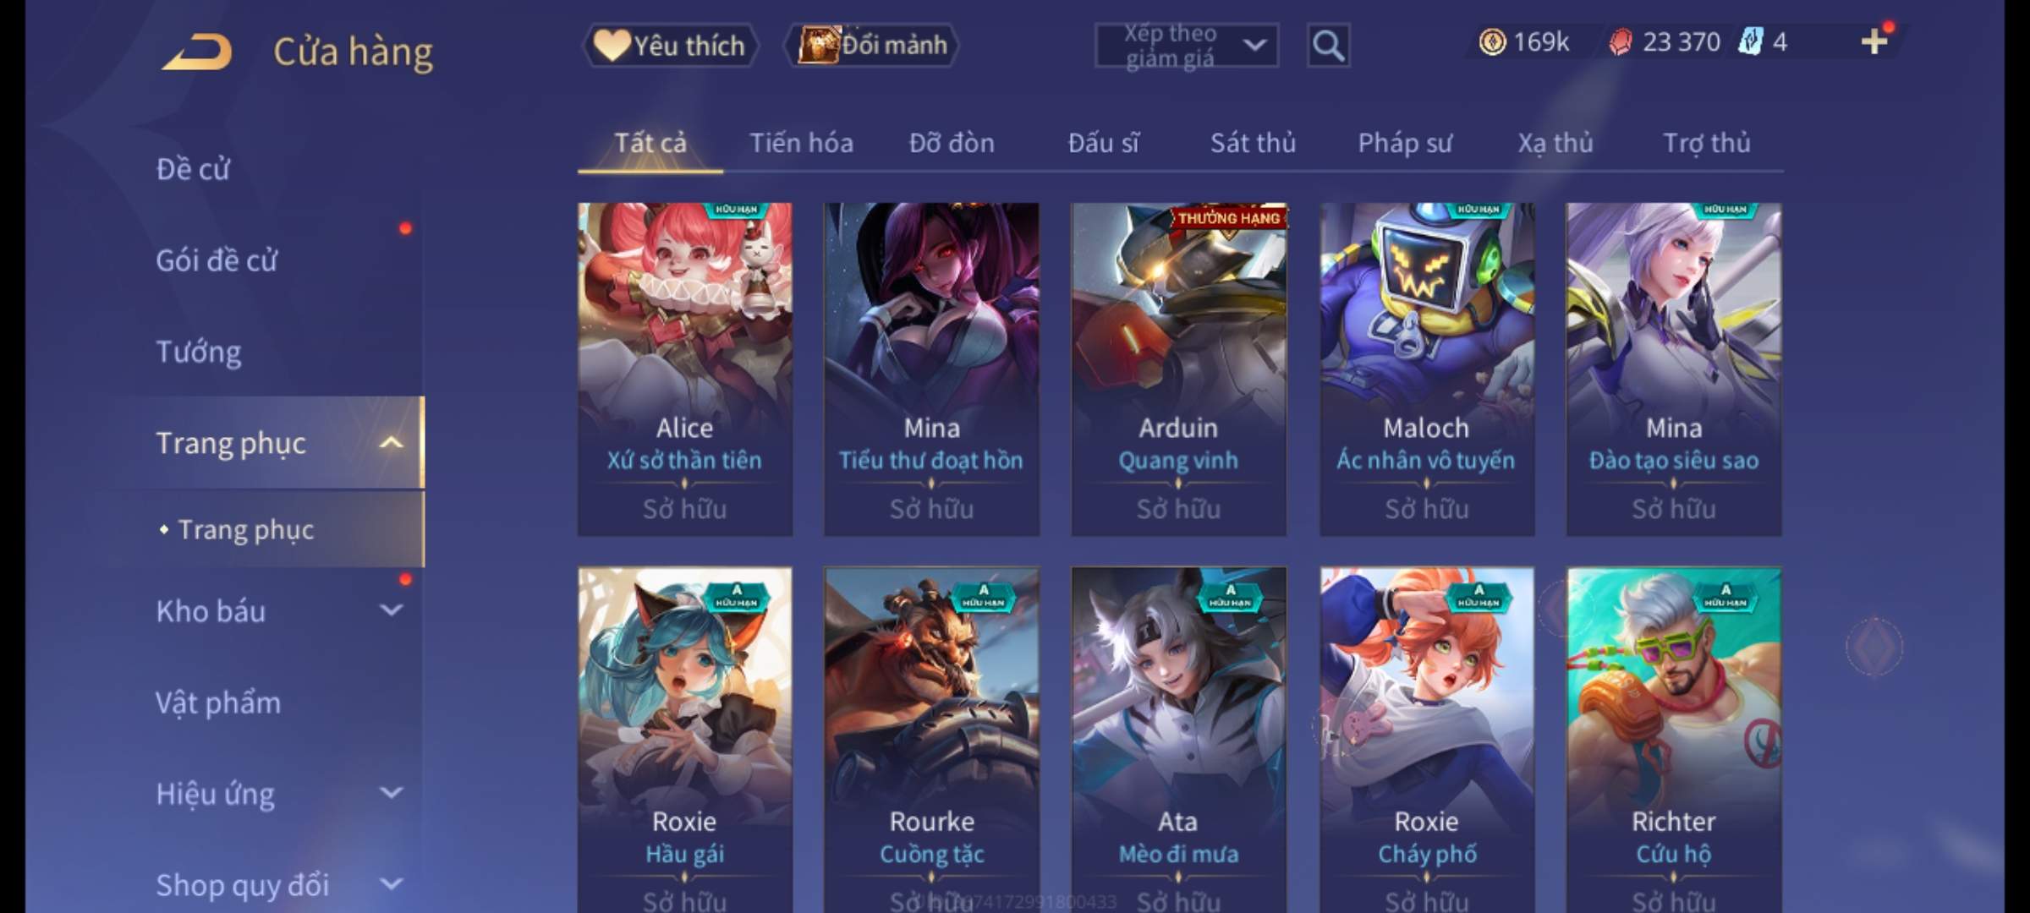Tap the gold coin icon showing 169k
Screen dimensions: 2030x913
(x=1492, y=42)
